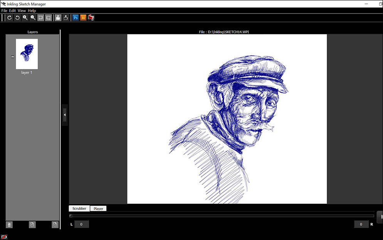Select the Scrubber tab

[79, 209]
